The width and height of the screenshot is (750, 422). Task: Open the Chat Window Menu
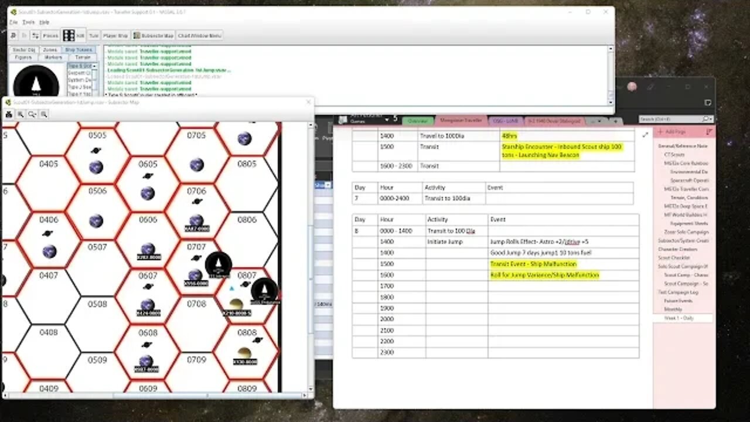tap(199, 36)
